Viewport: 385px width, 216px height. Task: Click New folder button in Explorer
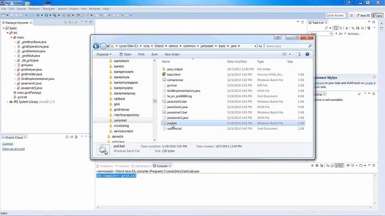click(x=172, y=55)
